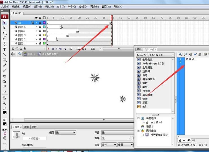Toggle outline color box of layer 图层 2
This screenshot has height=152, width=209.
[x=44, y=40]
